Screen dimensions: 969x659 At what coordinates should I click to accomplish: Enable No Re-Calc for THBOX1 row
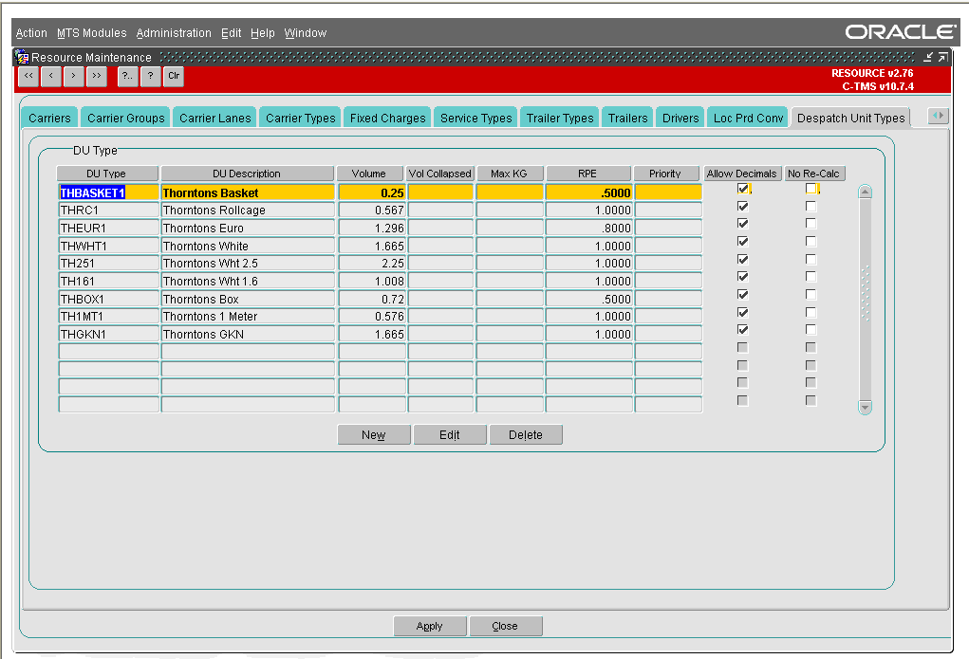point(811,295)
